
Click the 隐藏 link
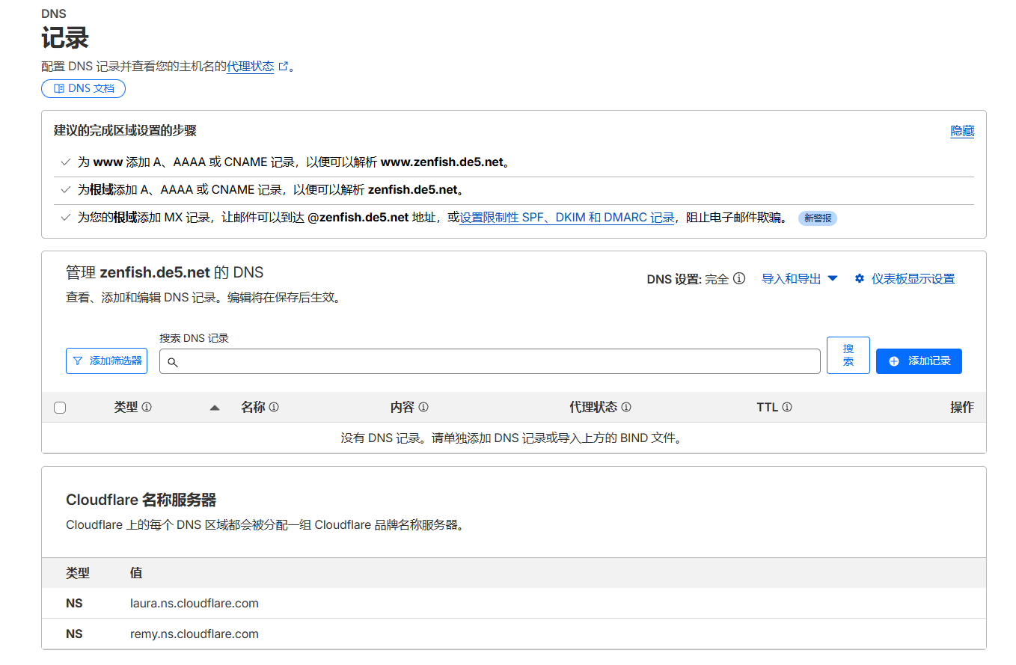point(962,131)
